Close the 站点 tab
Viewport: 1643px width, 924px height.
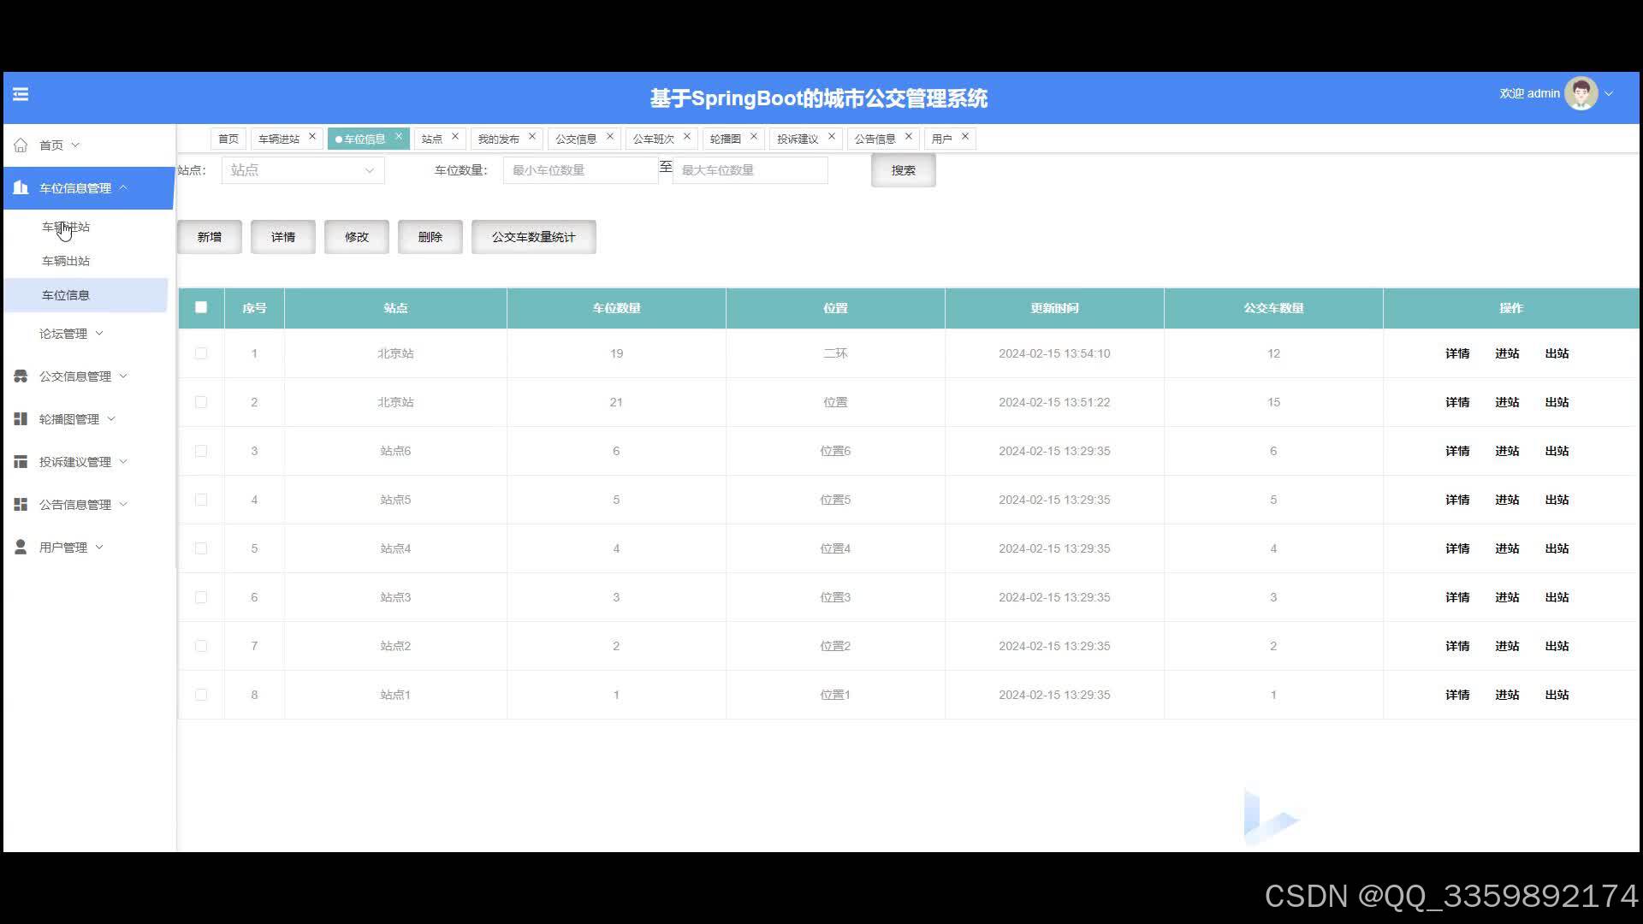(455, 137)
